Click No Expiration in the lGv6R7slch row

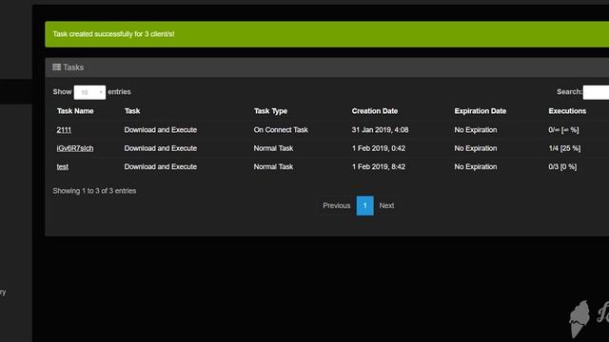tap(476, 148)
